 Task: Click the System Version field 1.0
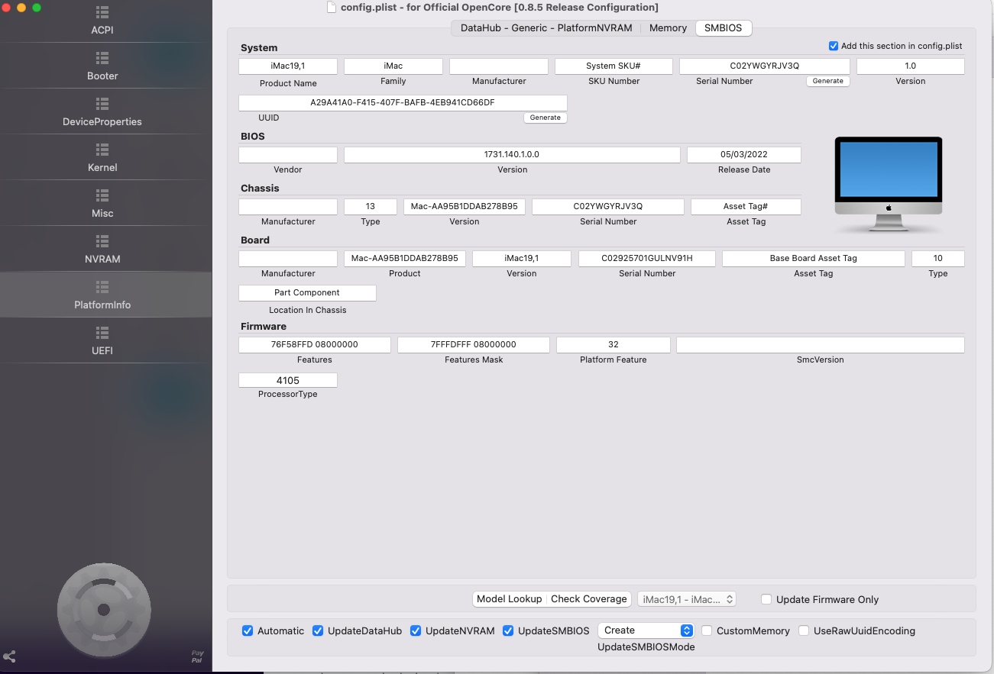(x=911, y=66)
